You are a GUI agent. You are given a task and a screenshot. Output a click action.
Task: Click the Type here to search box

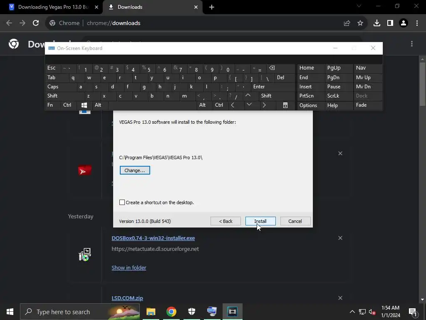click(80, 312)
